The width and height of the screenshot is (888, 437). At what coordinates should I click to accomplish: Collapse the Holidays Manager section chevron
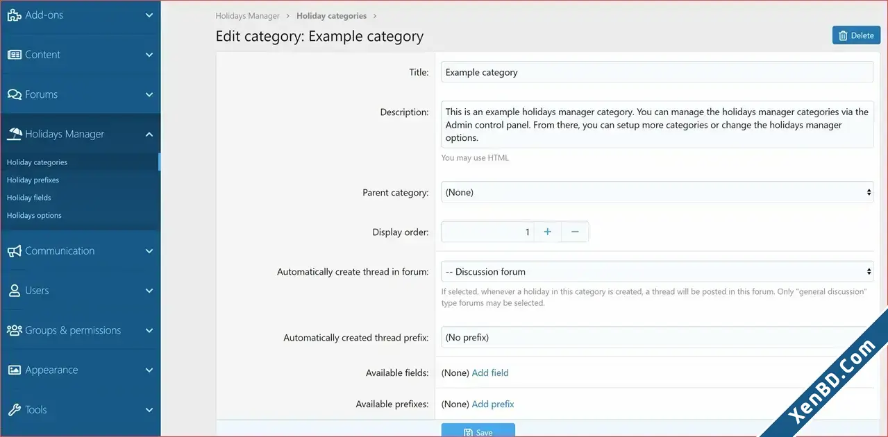pos(149,135)
